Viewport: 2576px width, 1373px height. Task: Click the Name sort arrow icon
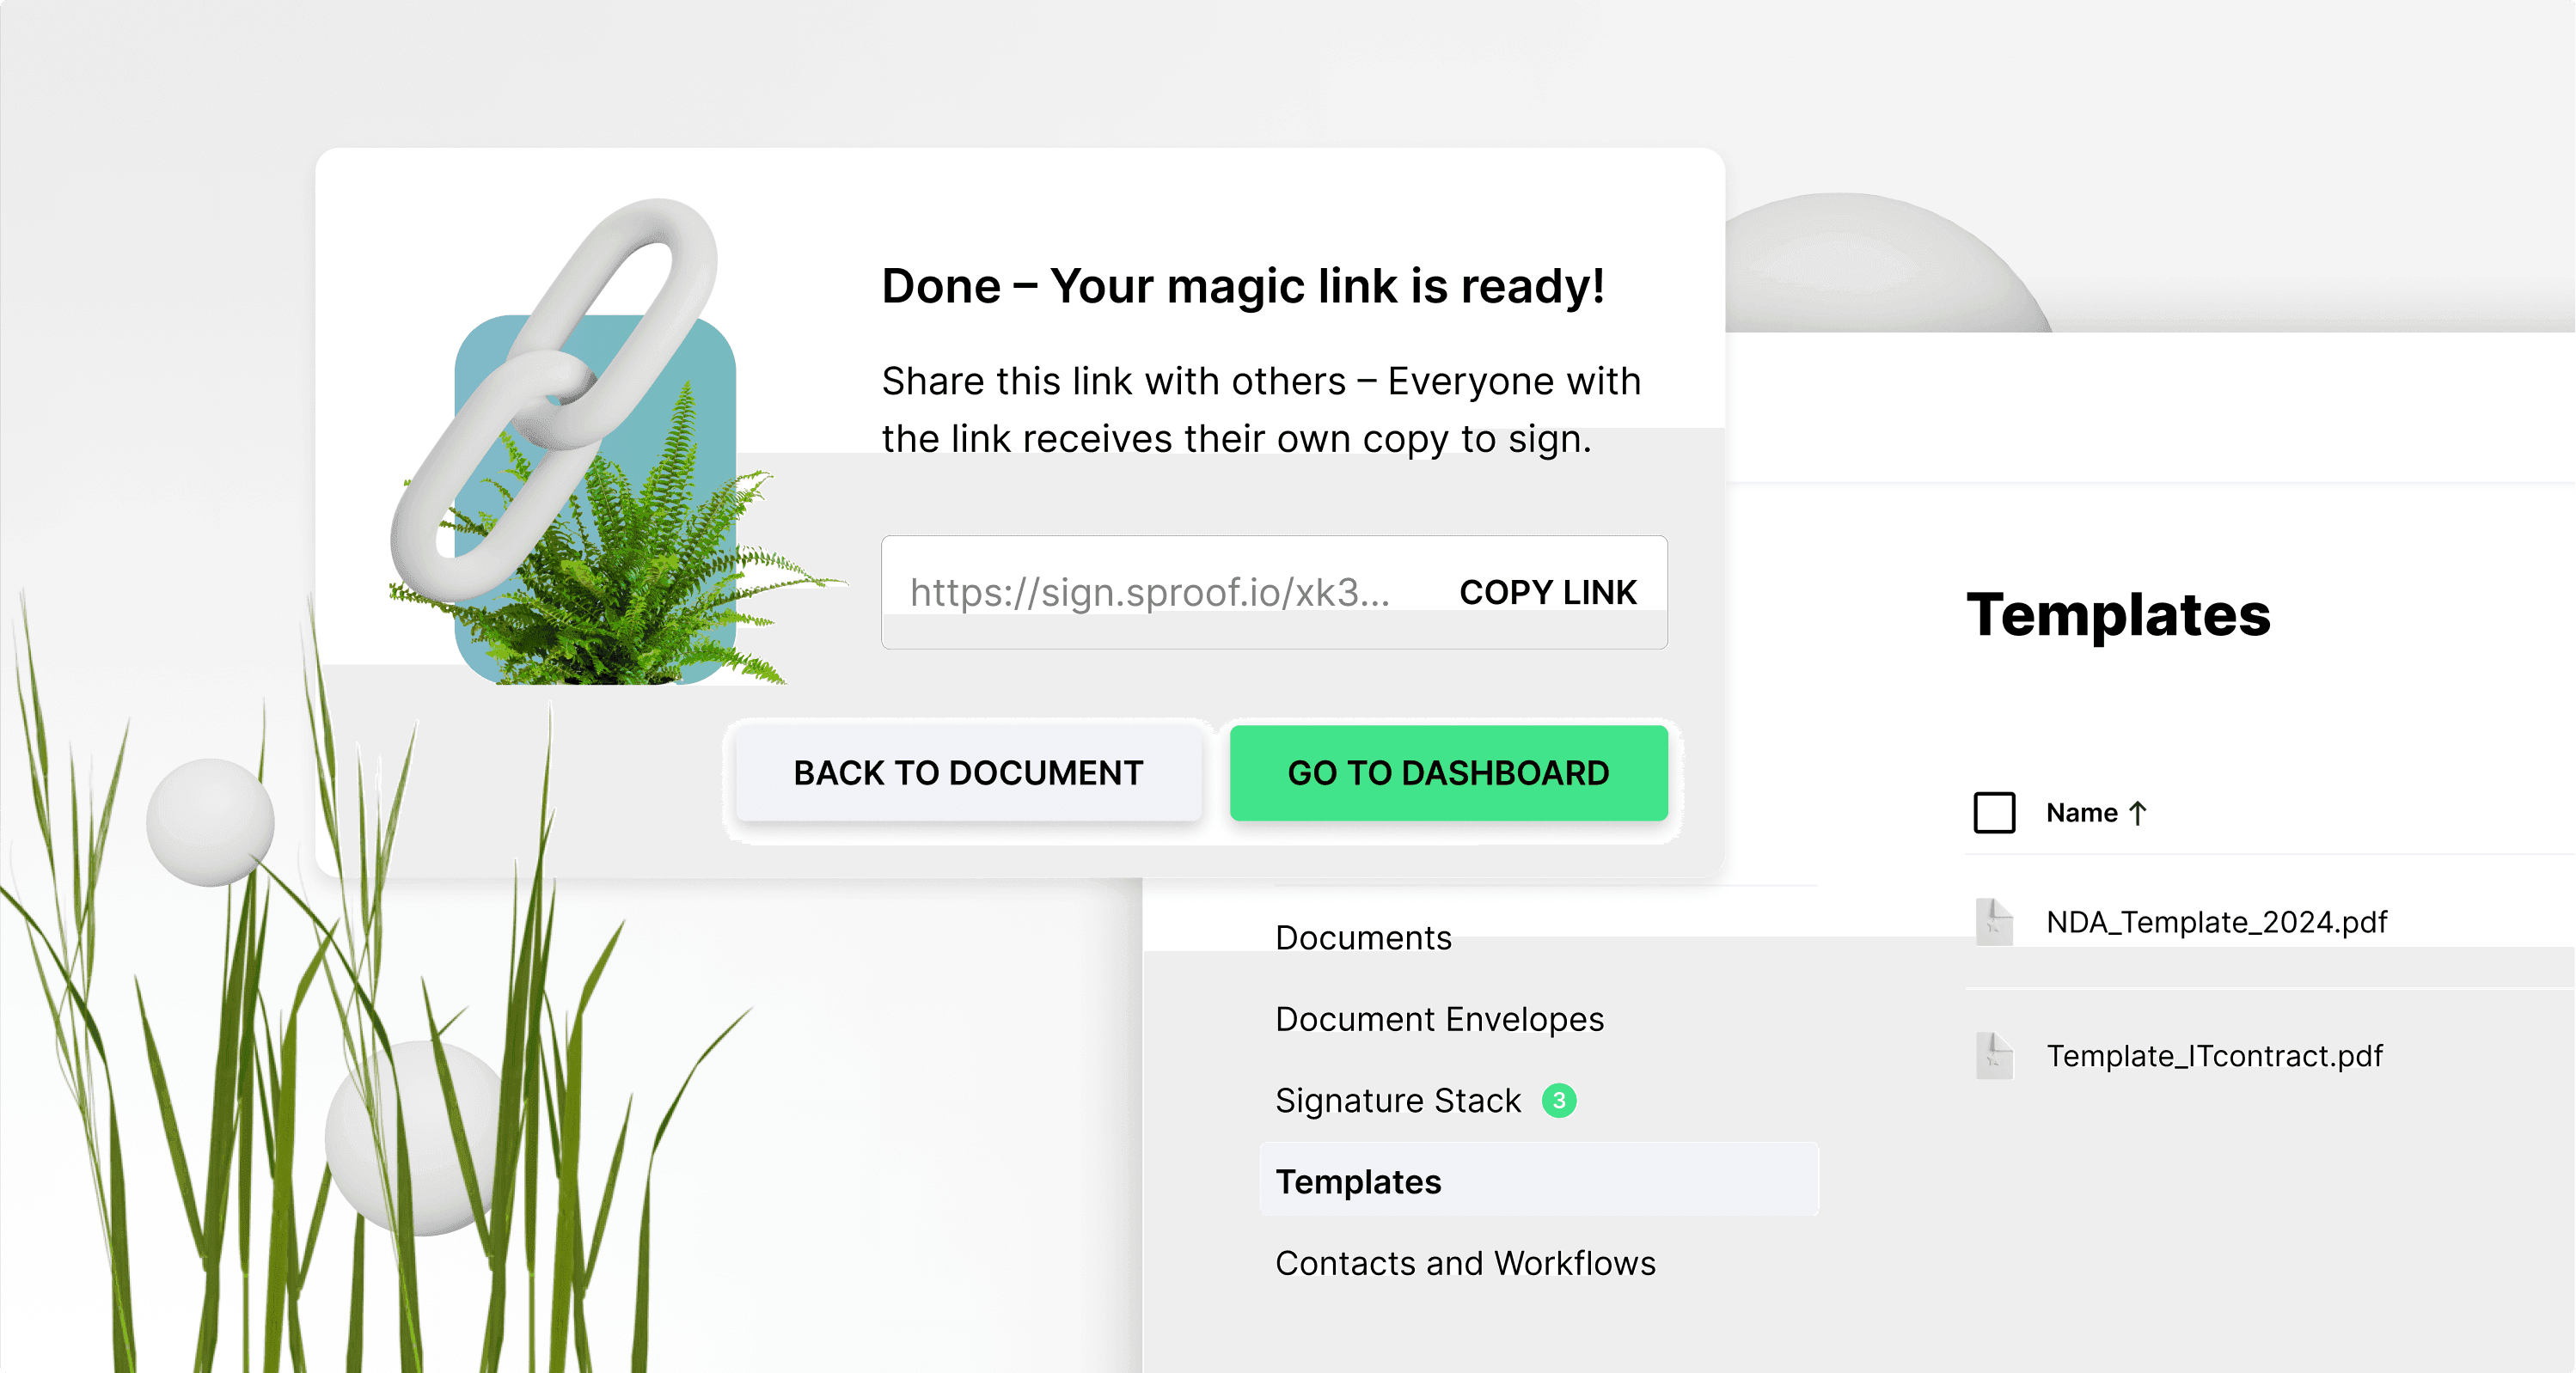[x=2138, y=813]
